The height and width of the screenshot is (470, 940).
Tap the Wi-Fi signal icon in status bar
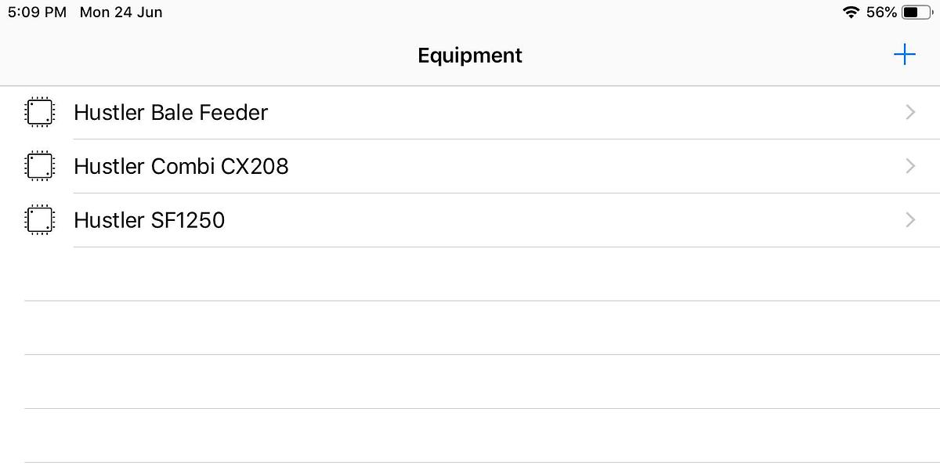(x=851, y=12)
